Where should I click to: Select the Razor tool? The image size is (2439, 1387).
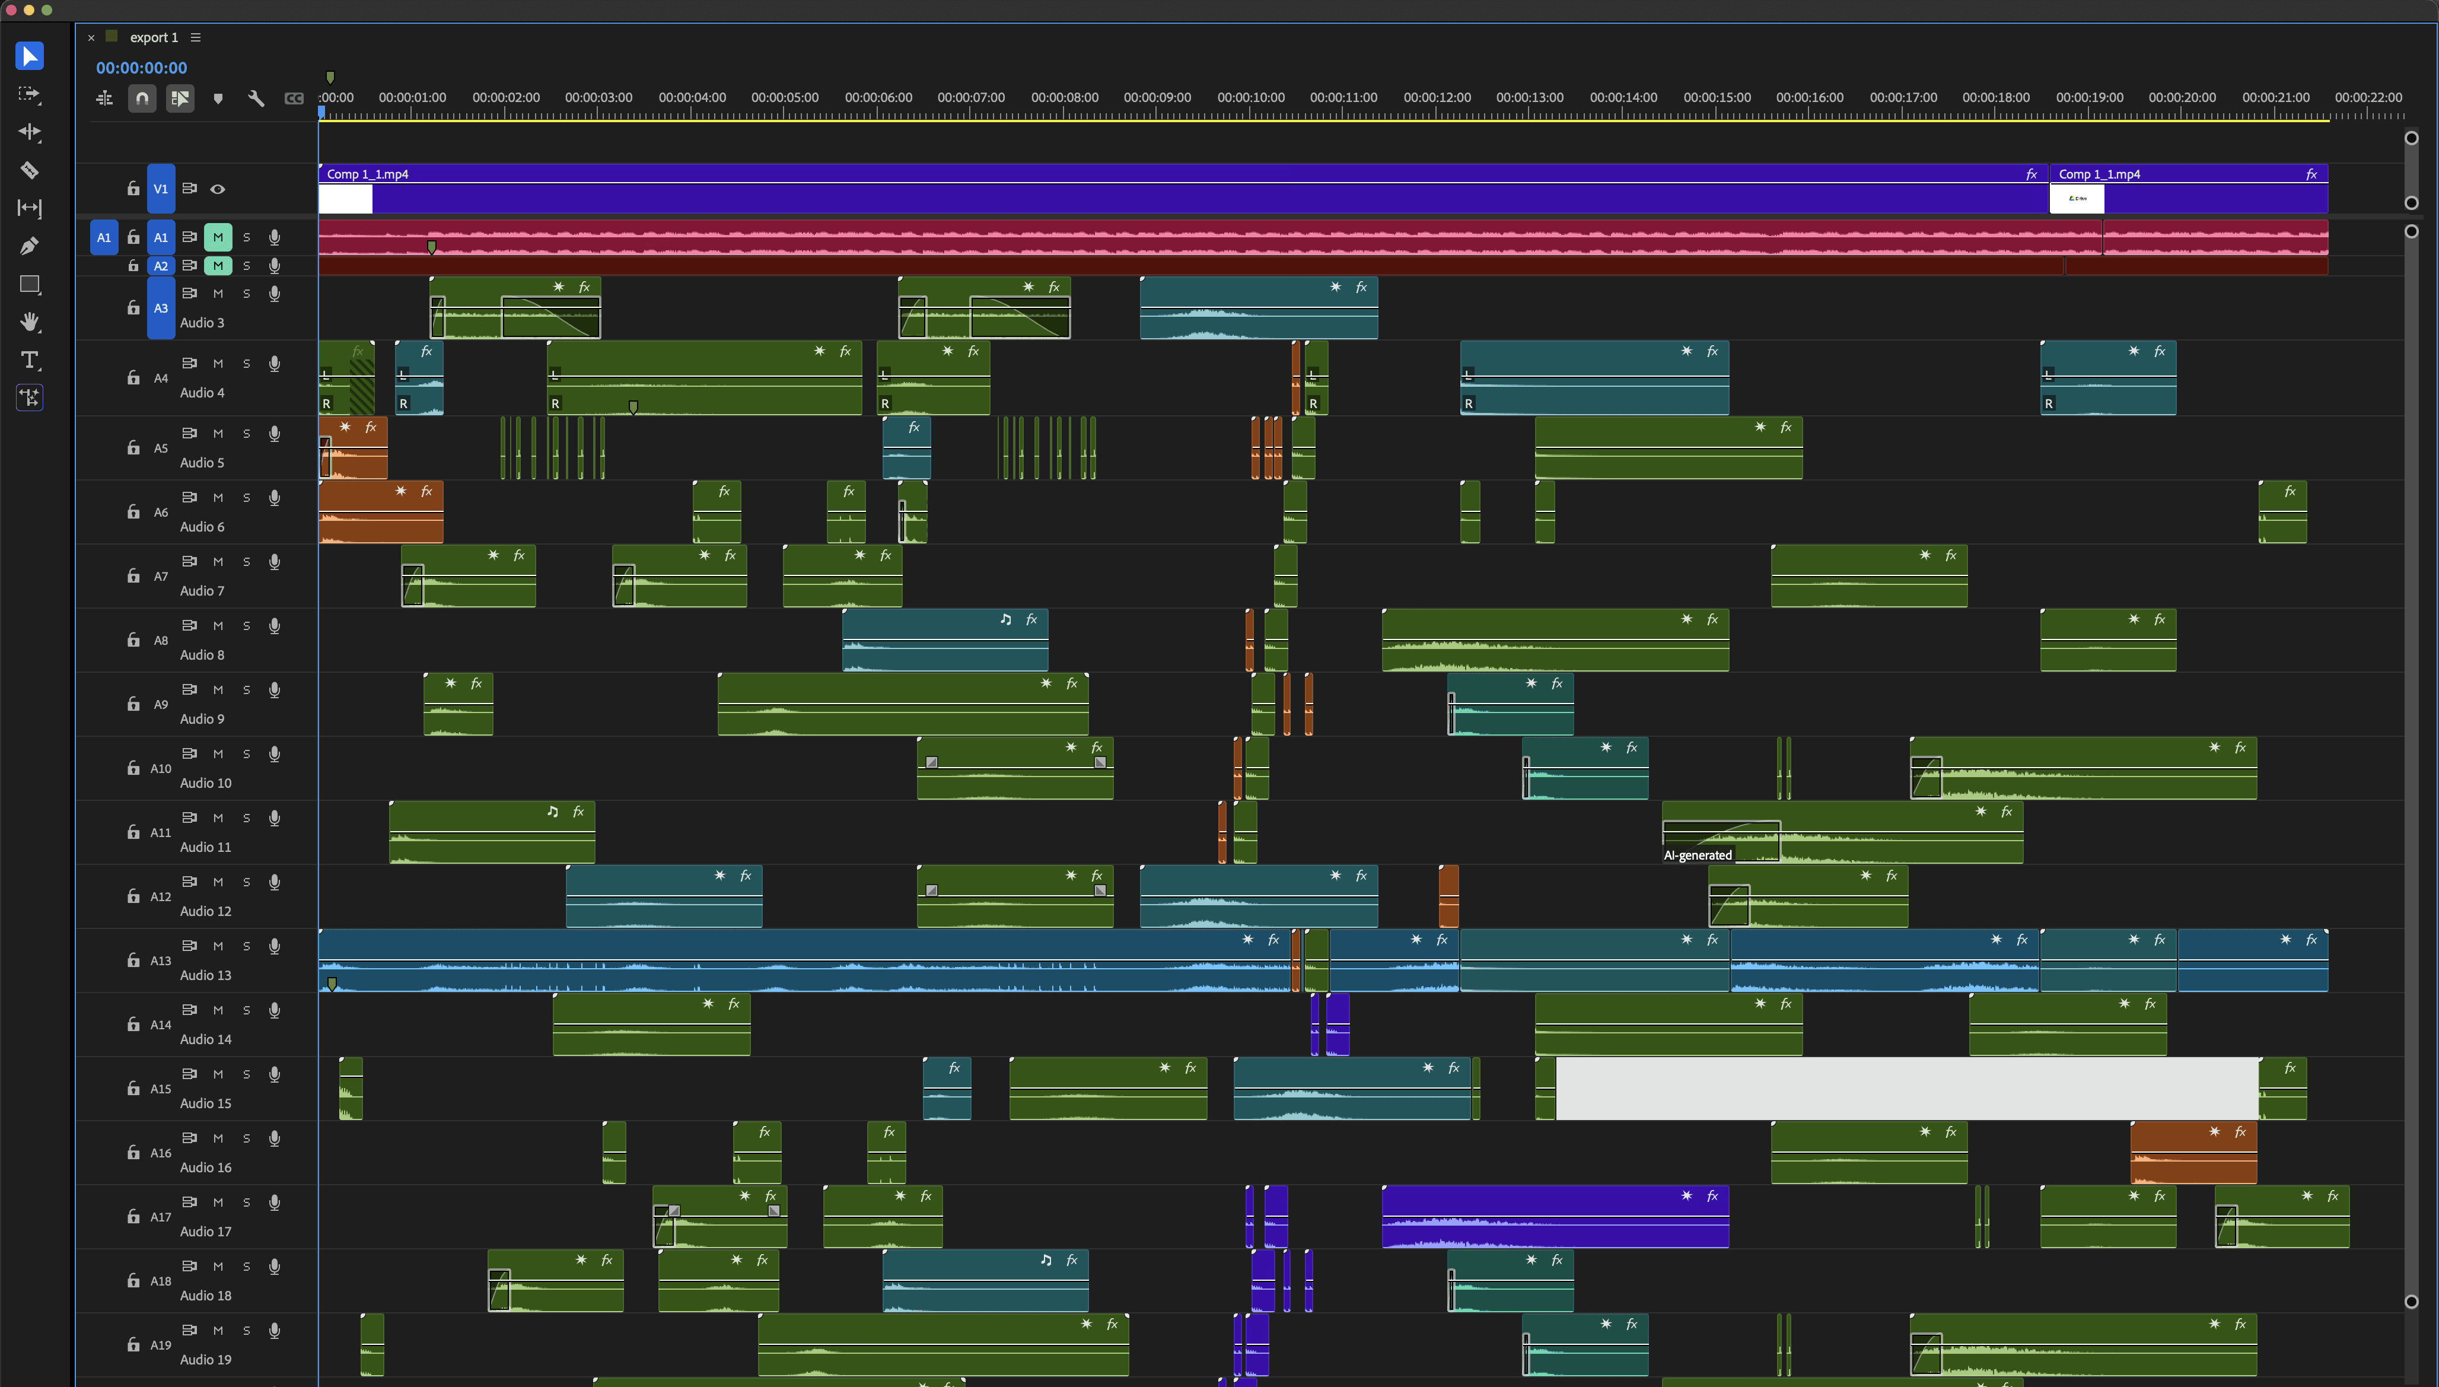tap(30, 170)
